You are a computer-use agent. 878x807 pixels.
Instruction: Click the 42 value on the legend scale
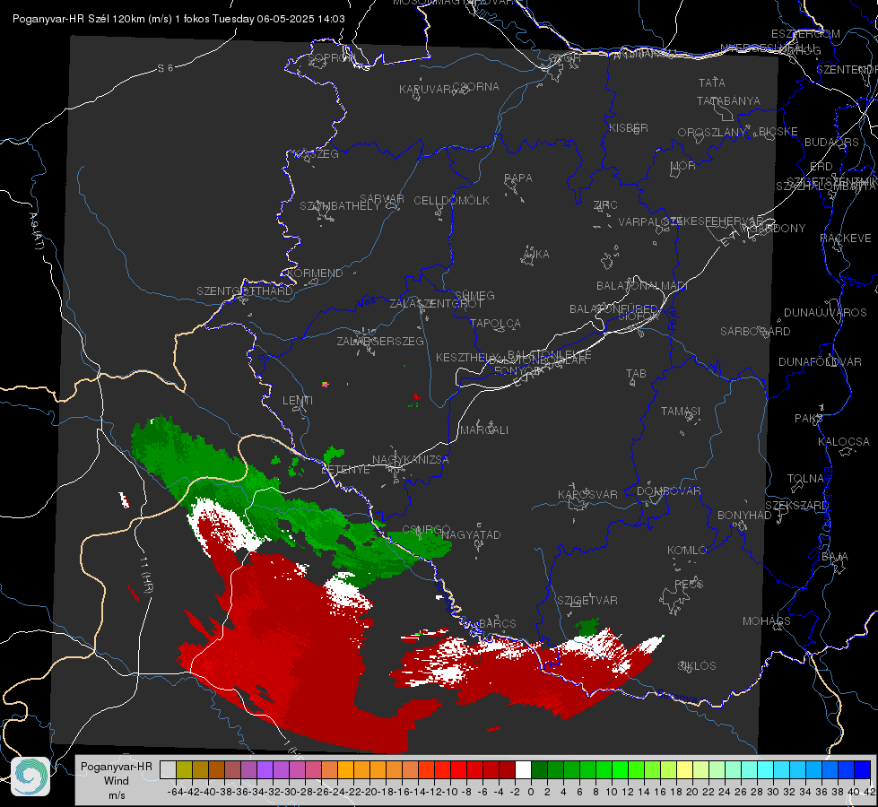869,792
